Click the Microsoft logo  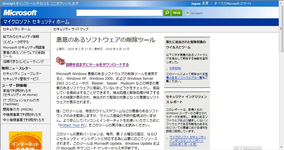[x=20, y=13]
